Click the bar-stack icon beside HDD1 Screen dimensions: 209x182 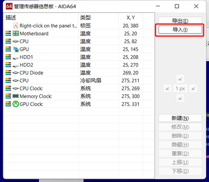pos(8,57)
